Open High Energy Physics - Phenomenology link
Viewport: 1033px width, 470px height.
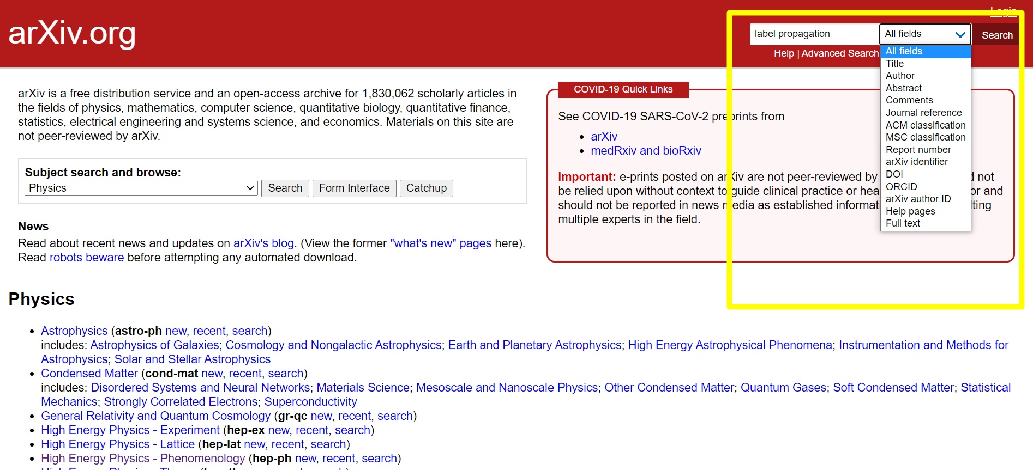tap(143, 459)
